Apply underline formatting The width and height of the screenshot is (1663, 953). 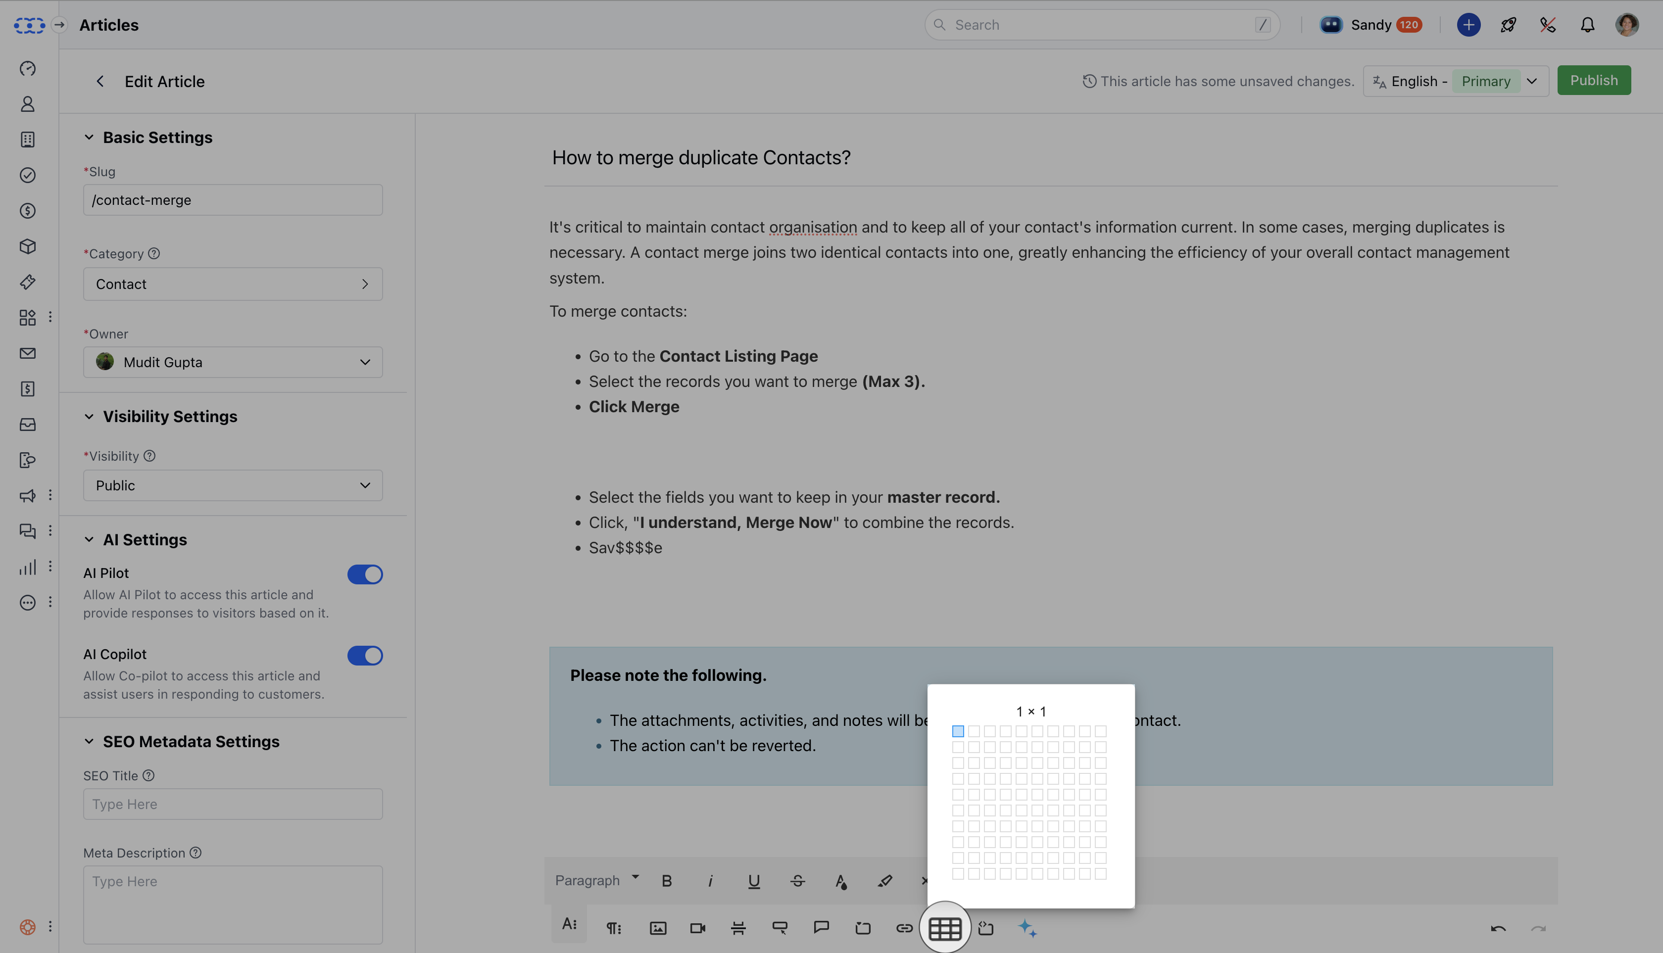(754, 881)
